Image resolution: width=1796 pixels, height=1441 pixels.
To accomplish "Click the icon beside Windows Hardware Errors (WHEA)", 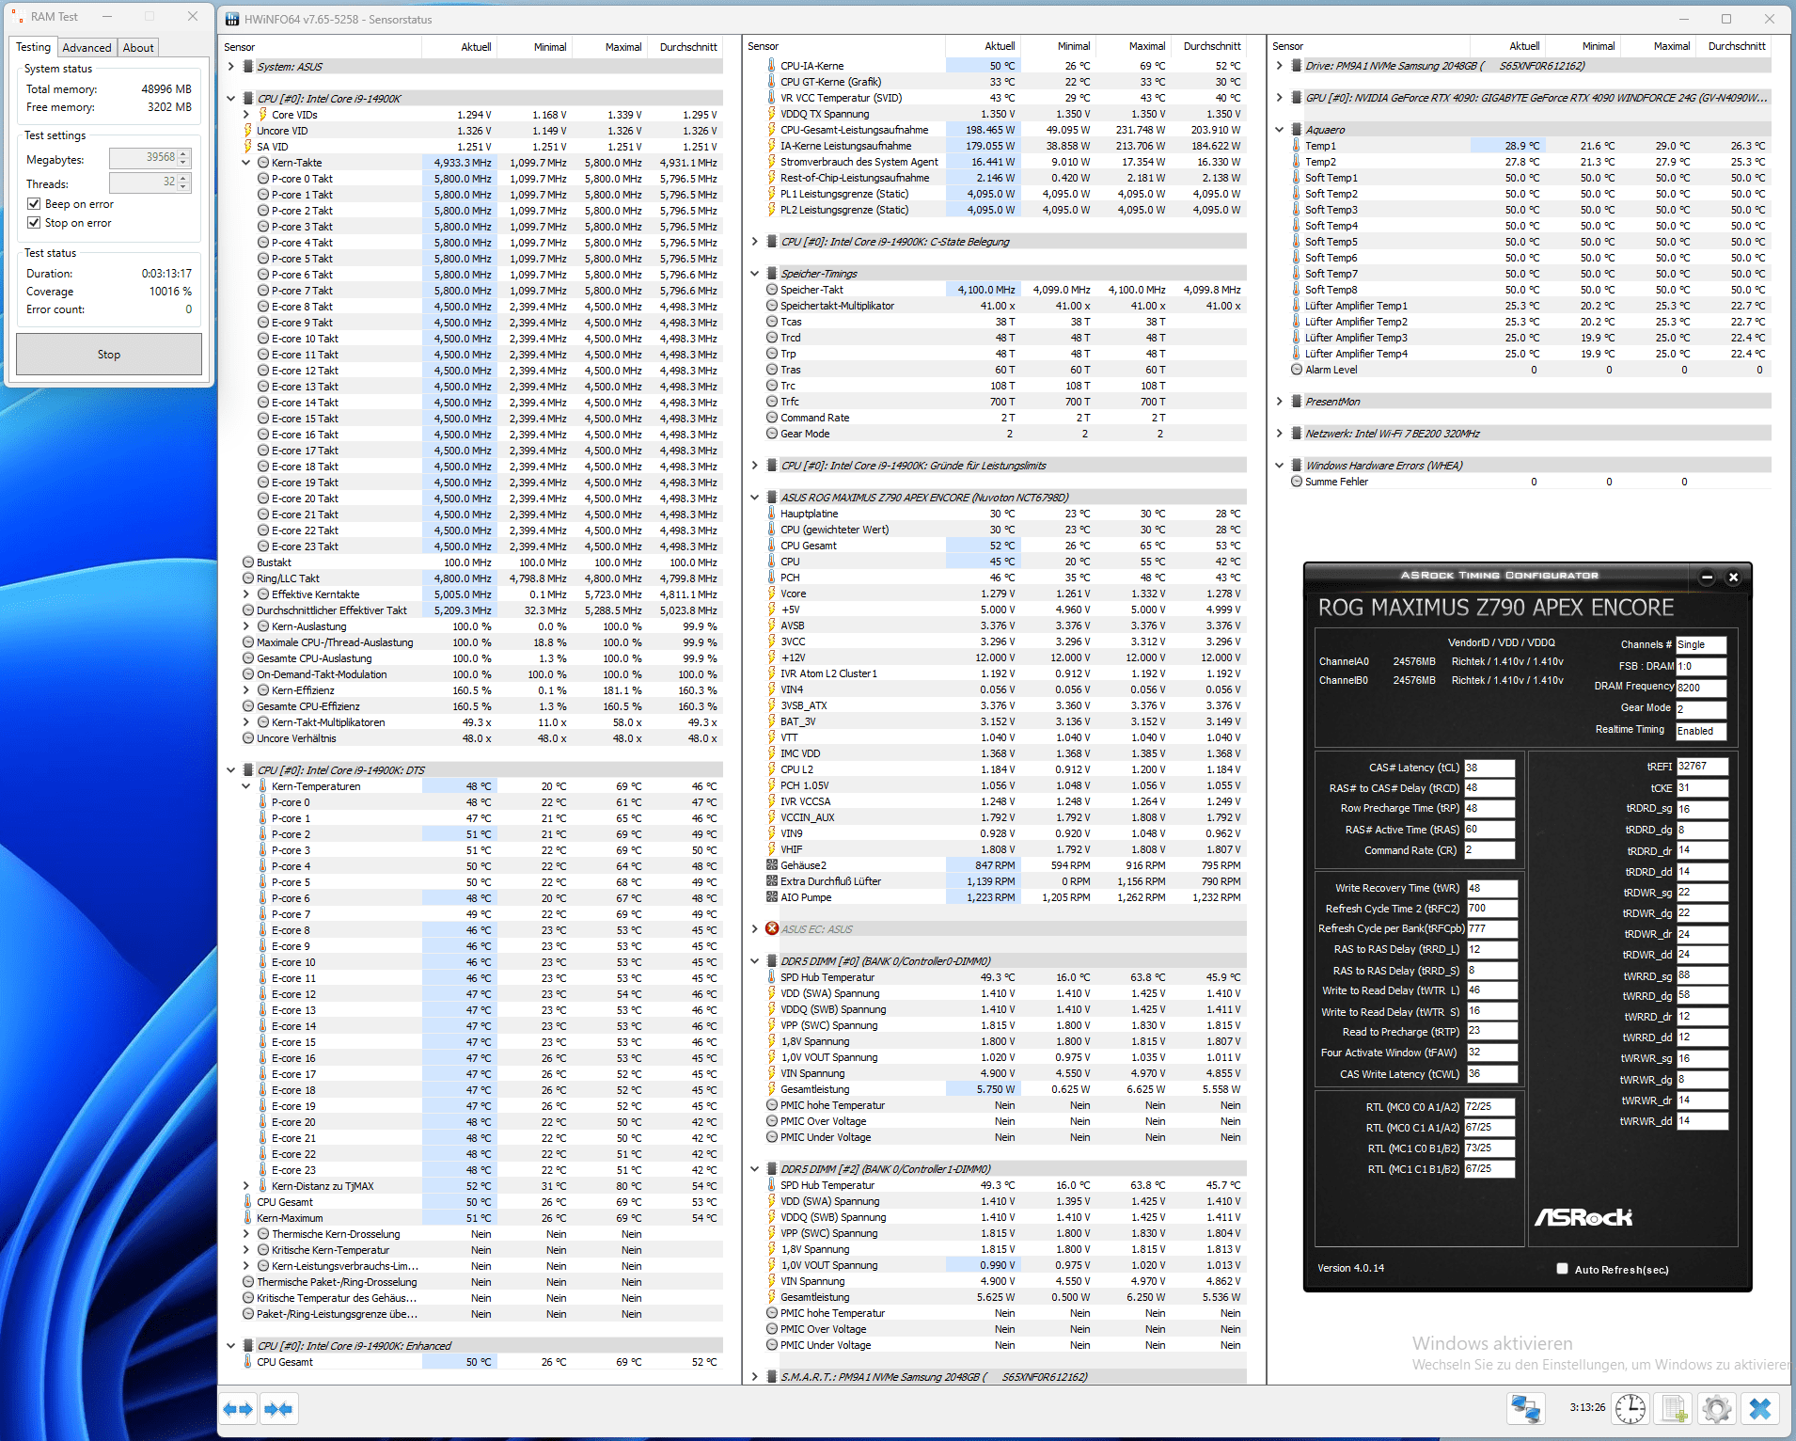I will click(x=1297, y=466).
